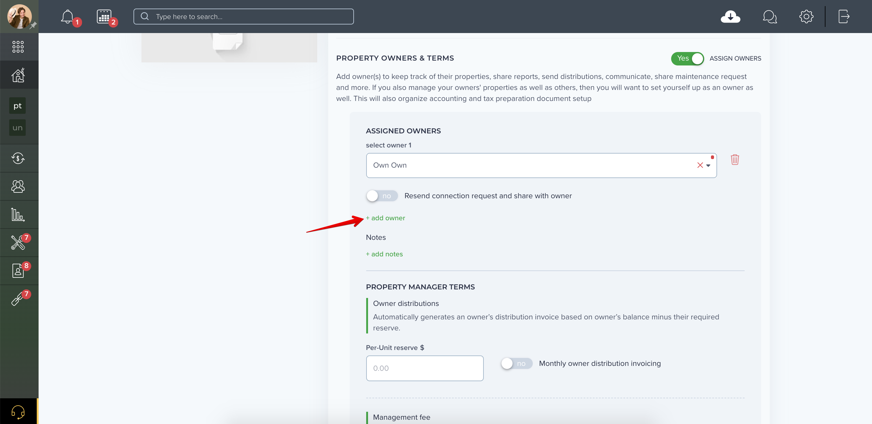This screenshot has width=872, height=424.
Task: Toggle Resend connection request switch
Action: pyautogui.click(x=382, y=196)
